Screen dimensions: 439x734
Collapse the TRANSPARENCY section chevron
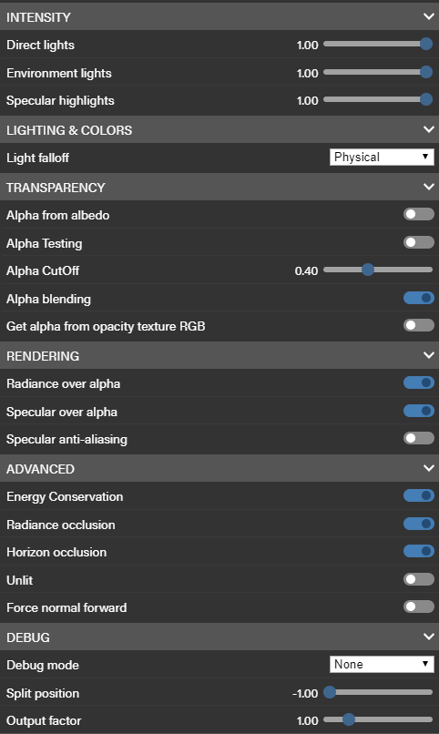(428, 187)
